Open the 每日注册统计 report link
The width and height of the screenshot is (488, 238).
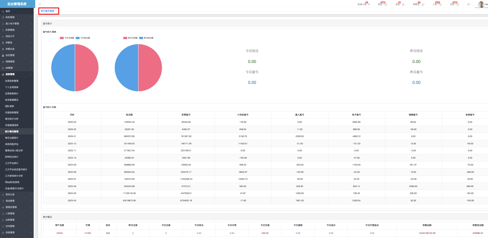(x=12, y=138)
